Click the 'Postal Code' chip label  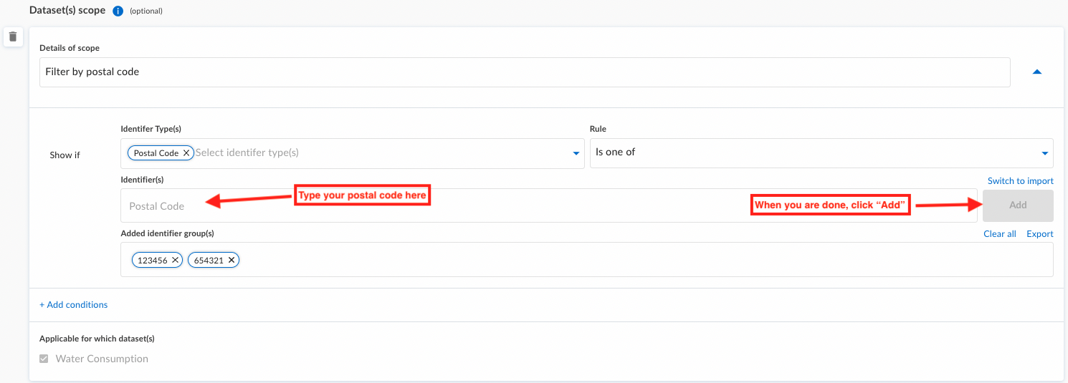[x=156, y=153]
